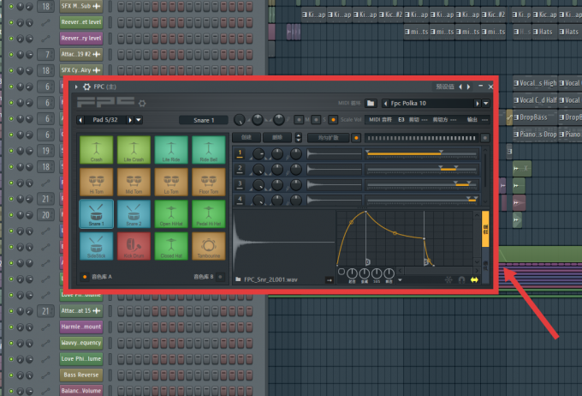Screen dimensions: 582x396
Task: Click the layer order up/down stepper
Action: pos(299,138)
